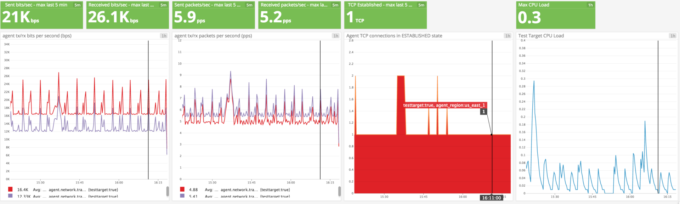The image size is (680, 204).
Task: Click 1h badge on agent tx/rx bps graph
Action: pos(164,36)
